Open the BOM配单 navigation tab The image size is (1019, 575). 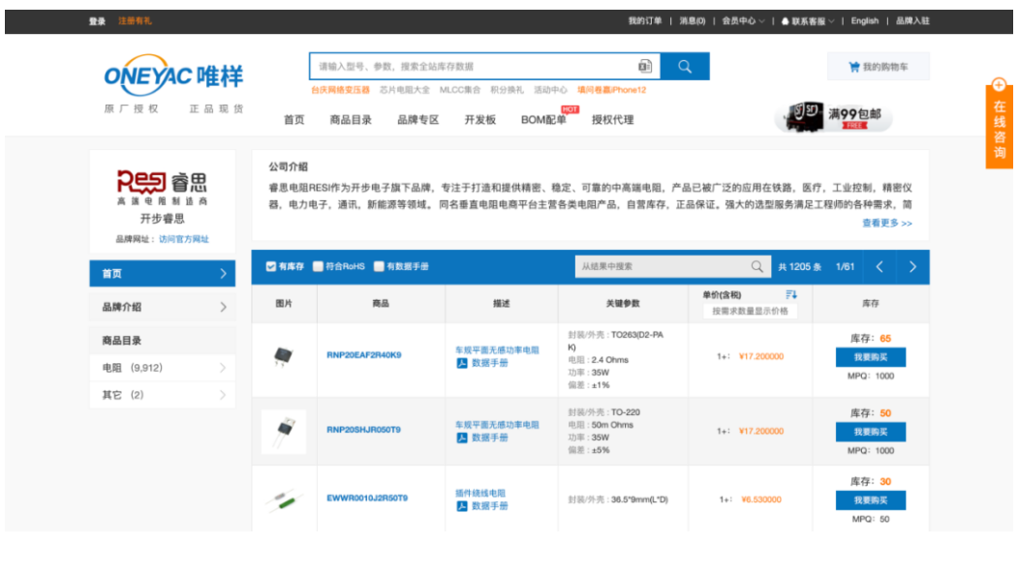point(543,119)
